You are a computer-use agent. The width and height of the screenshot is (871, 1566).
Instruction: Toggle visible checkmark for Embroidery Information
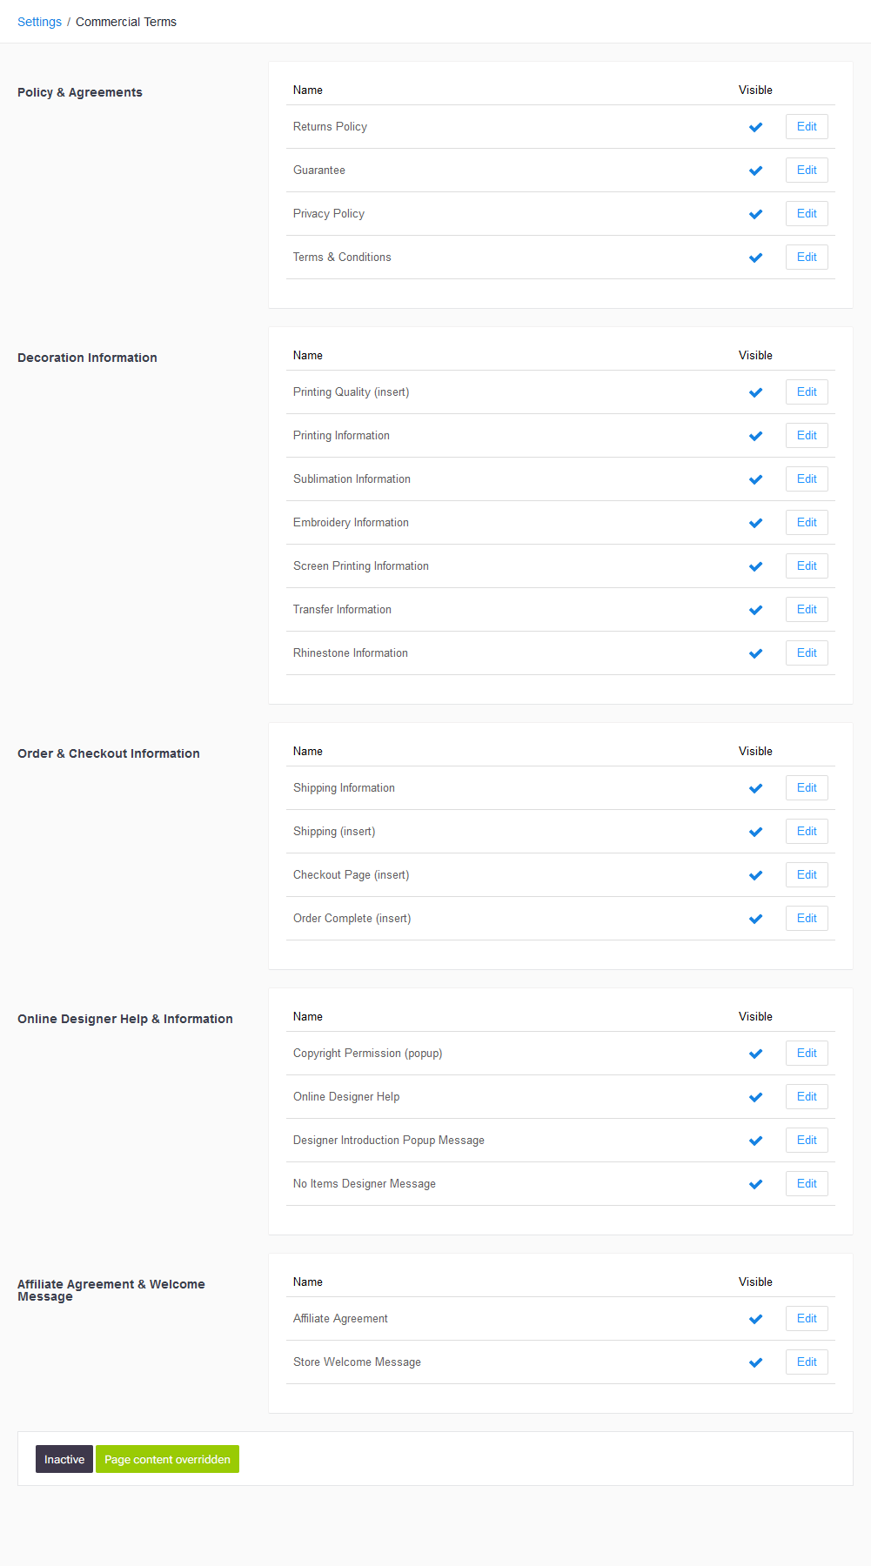755,523
